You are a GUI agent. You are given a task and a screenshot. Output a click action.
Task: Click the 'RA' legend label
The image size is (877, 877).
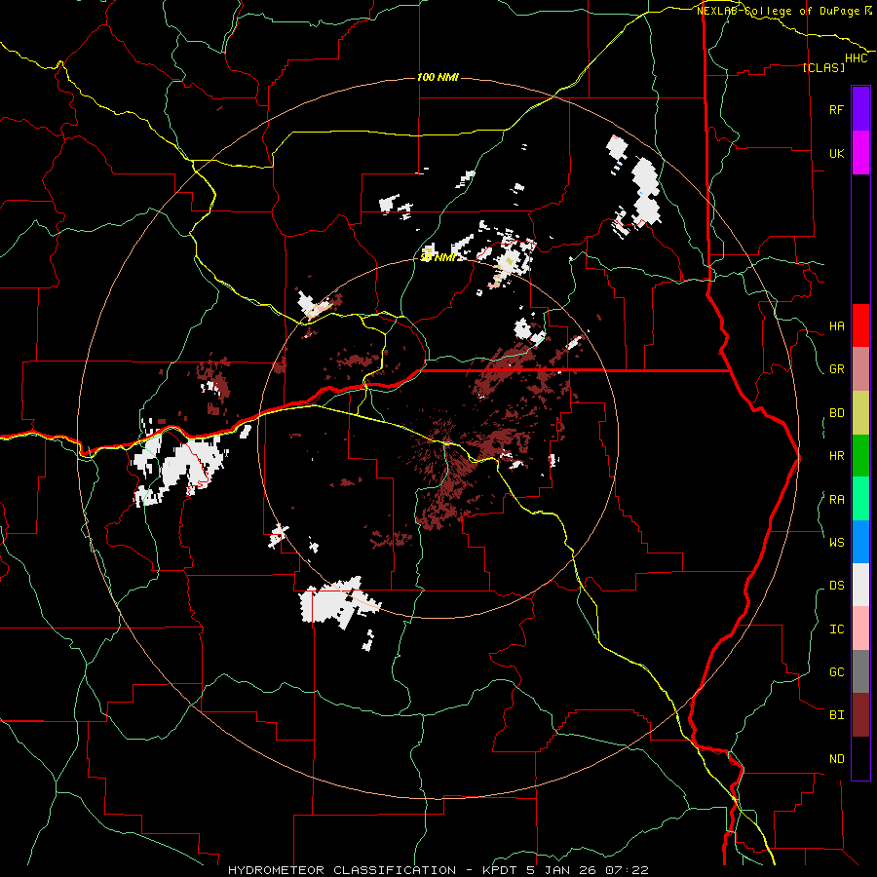836,499
